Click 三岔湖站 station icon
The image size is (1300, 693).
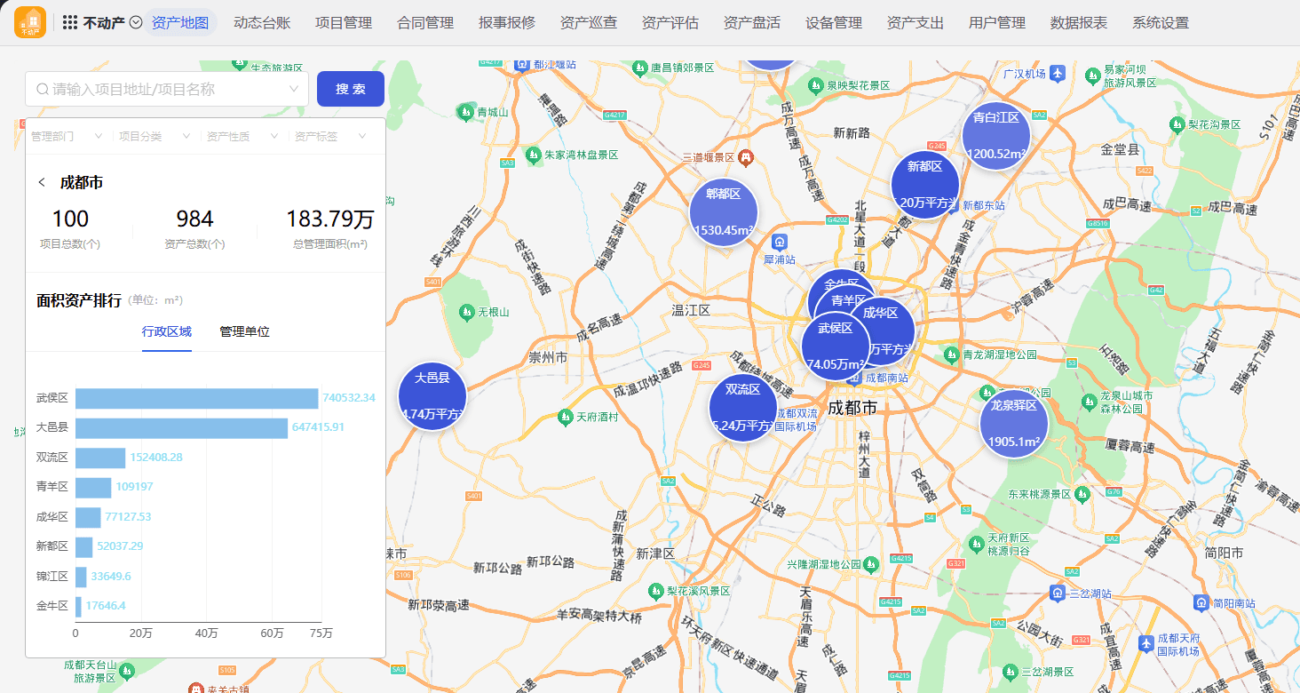pyautogui.click(x=1058, y=593)
